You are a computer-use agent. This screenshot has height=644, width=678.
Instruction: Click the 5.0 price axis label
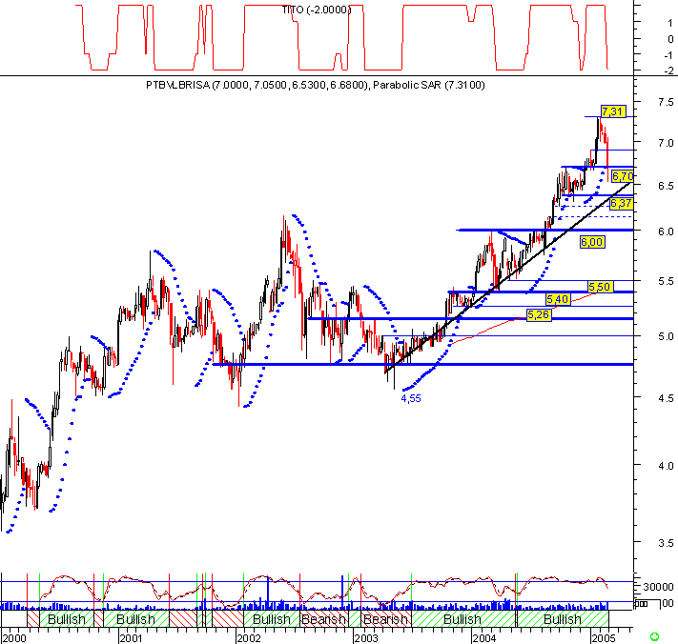pos(666,336)
